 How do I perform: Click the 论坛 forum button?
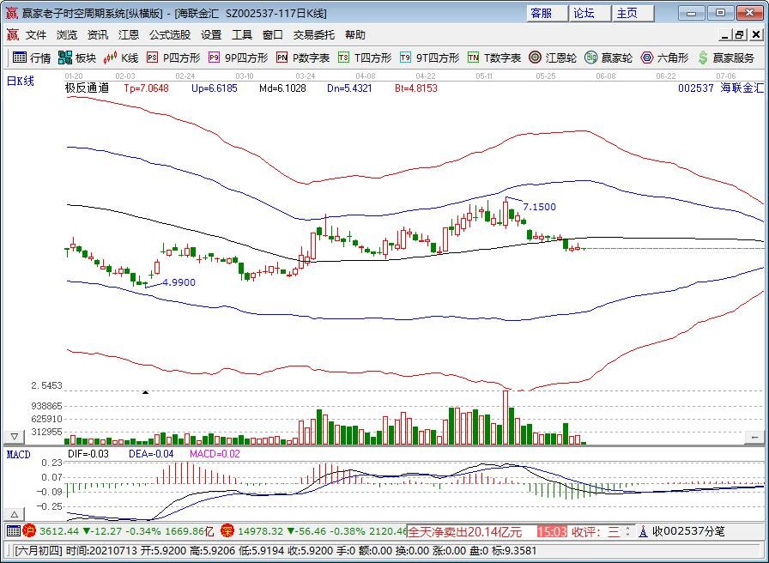[590, 13]
